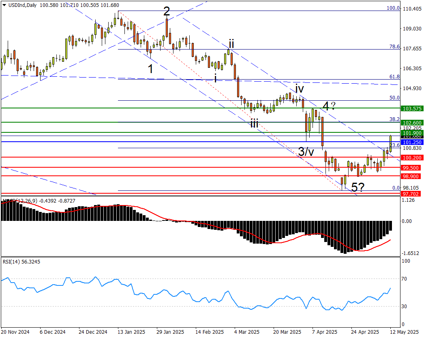Click the USDInd,Daily chart title
The width and height of the screenshot is (426, 337).
coord(19,4)
